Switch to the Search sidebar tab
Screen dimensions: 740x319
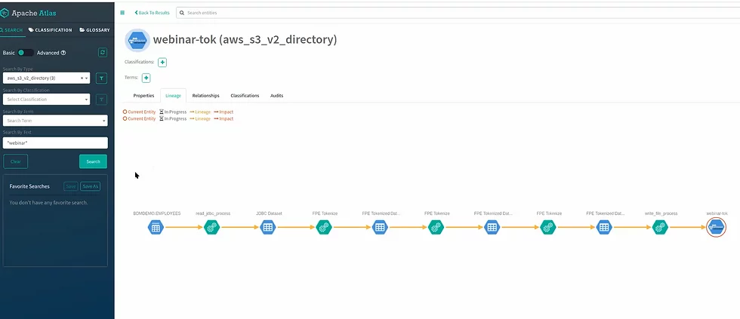click(11, 29)
